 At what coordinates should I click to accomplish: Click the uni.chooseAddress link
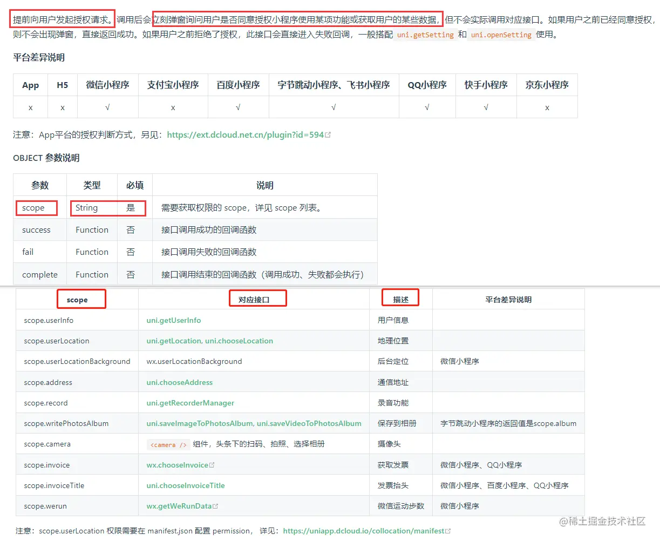180,382
